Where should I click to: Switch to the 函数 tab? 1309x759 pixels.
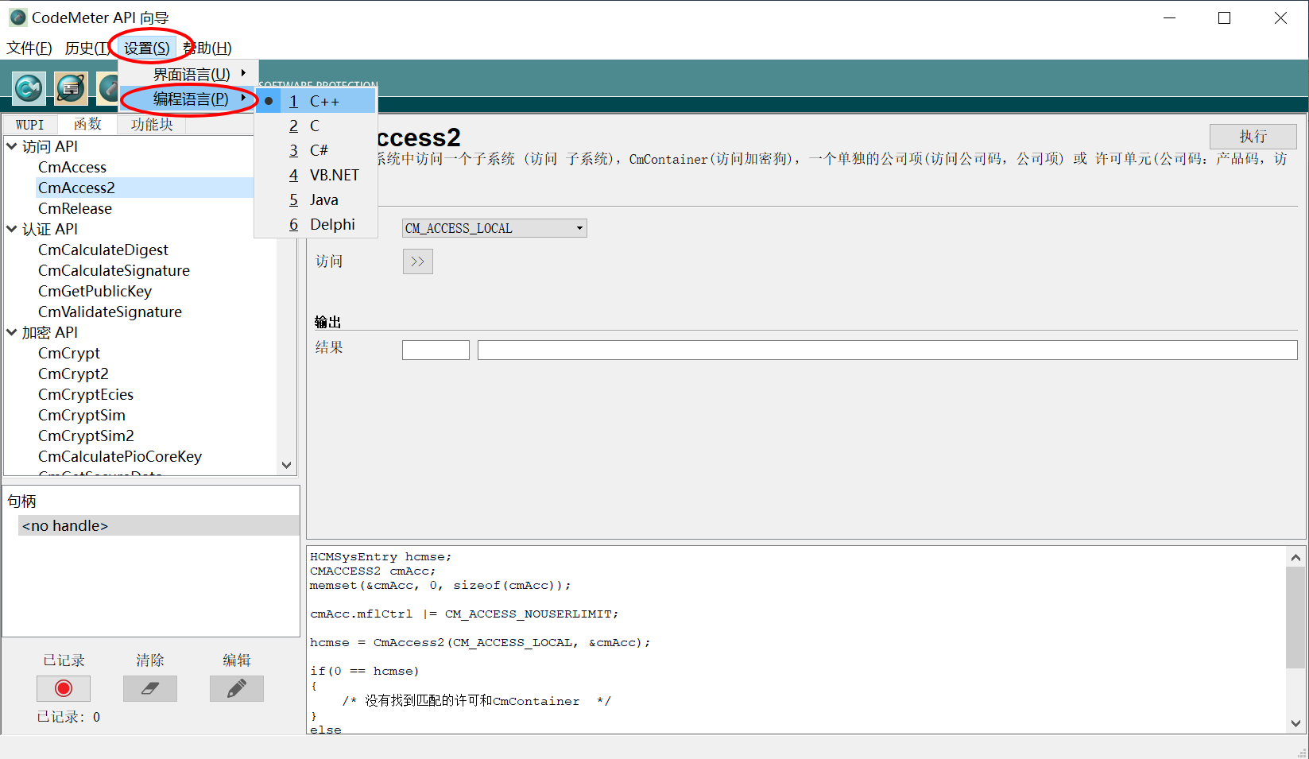click(87, 124)
